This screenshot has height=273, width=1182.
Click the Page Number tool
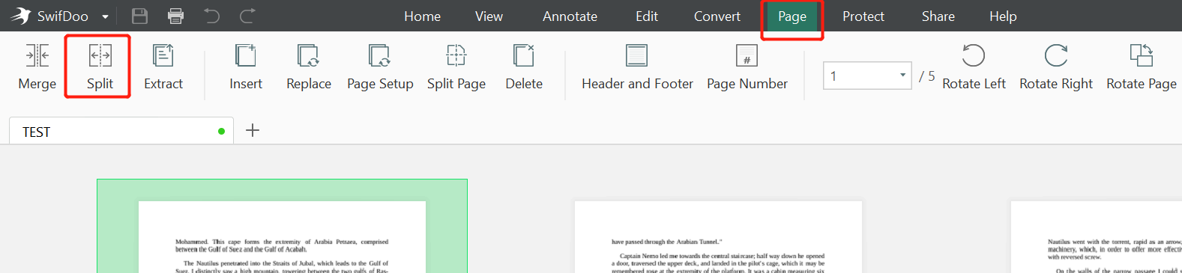point(747,66)
